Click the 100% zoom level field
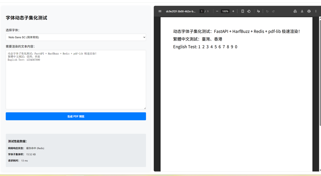The image size is (321, 176). tap(225, 11)
